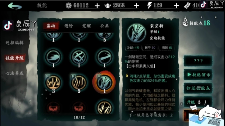Select the 基础 tab

click(51, 26)
